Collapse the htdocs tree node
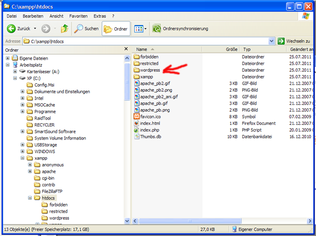Screen dimensions: 316x236 pos(30,198)
